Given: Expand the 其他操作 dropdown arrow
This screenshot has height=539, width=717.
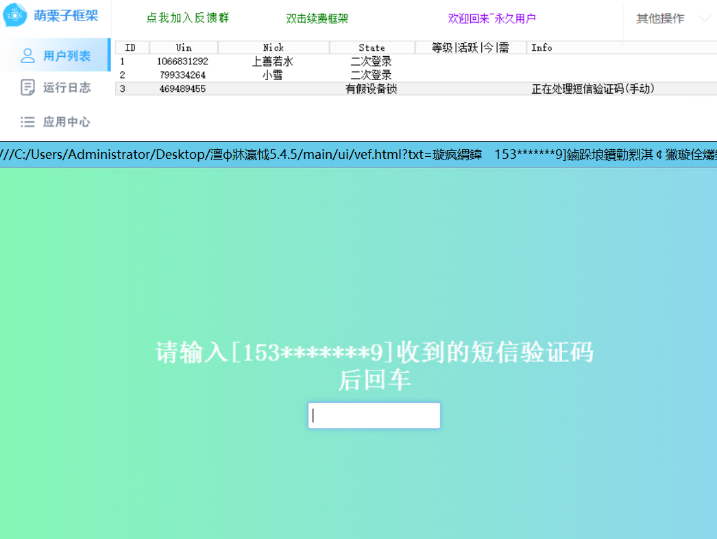Looking at the screenshot, I should point(705,18).
